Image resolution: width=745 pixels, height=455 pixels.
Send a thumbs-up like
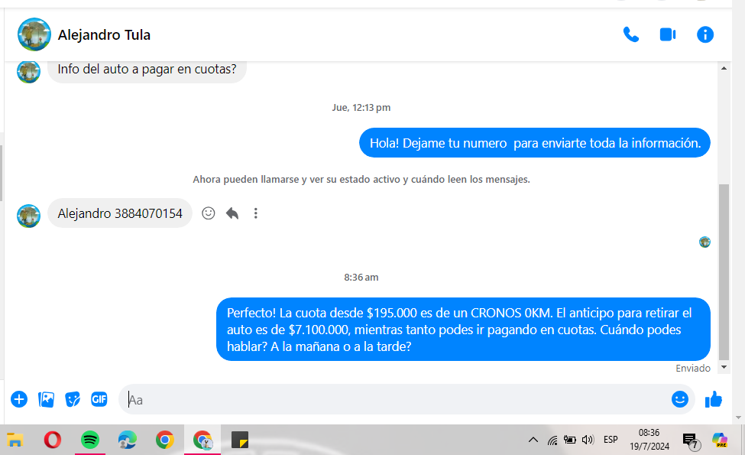coord(714,399)
